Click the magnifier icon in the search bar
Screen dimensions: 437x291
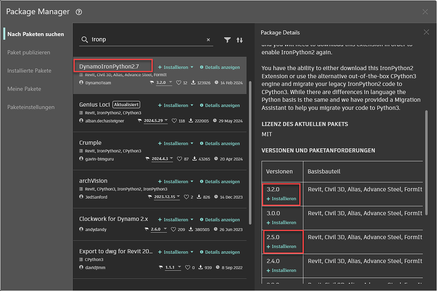pyautogui.click(x=85, y=40)
